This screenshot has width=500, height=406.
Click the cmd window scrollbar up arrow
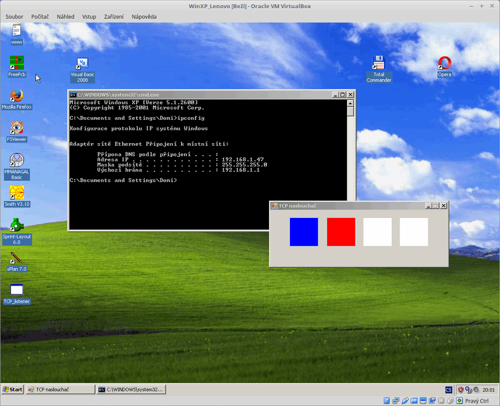350,103
